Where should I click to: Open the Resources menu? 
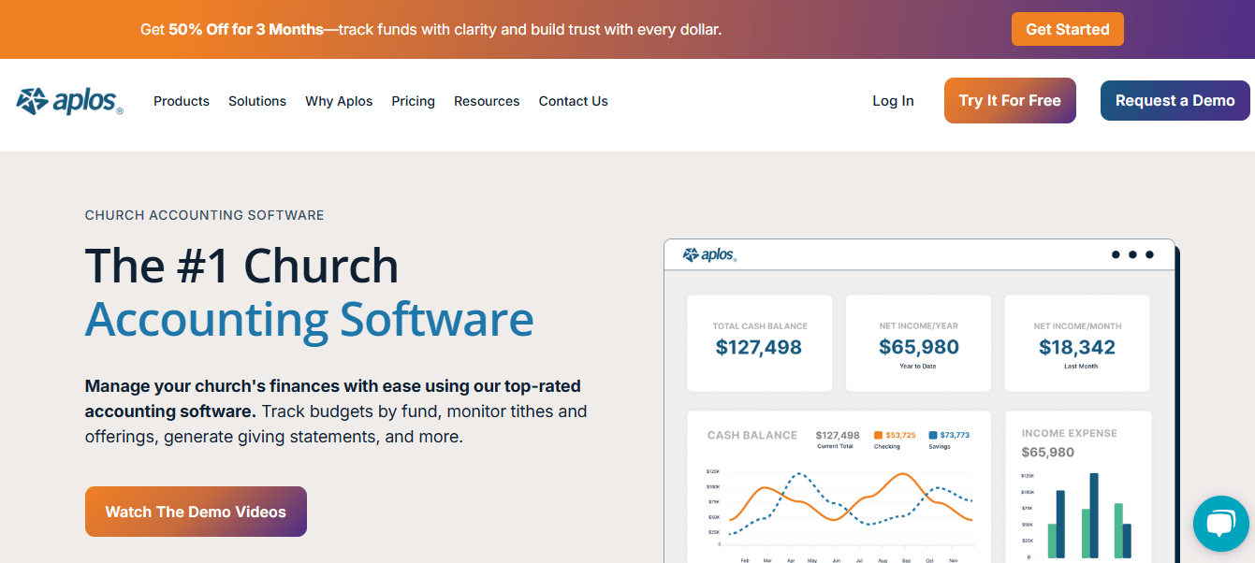click(487, 101)
